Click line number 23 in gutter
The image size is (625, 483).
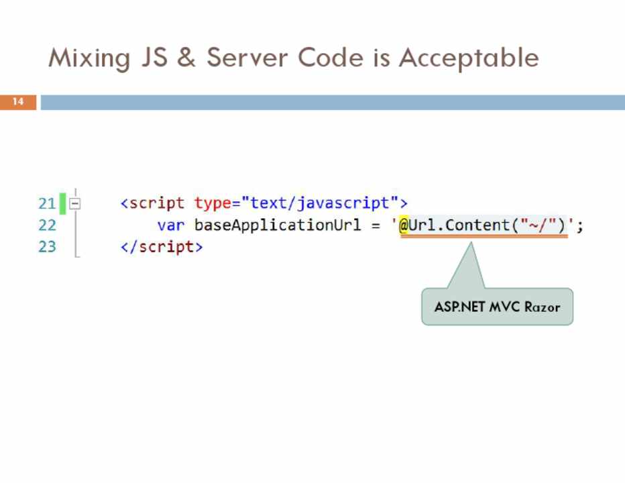tap(47, 246)
